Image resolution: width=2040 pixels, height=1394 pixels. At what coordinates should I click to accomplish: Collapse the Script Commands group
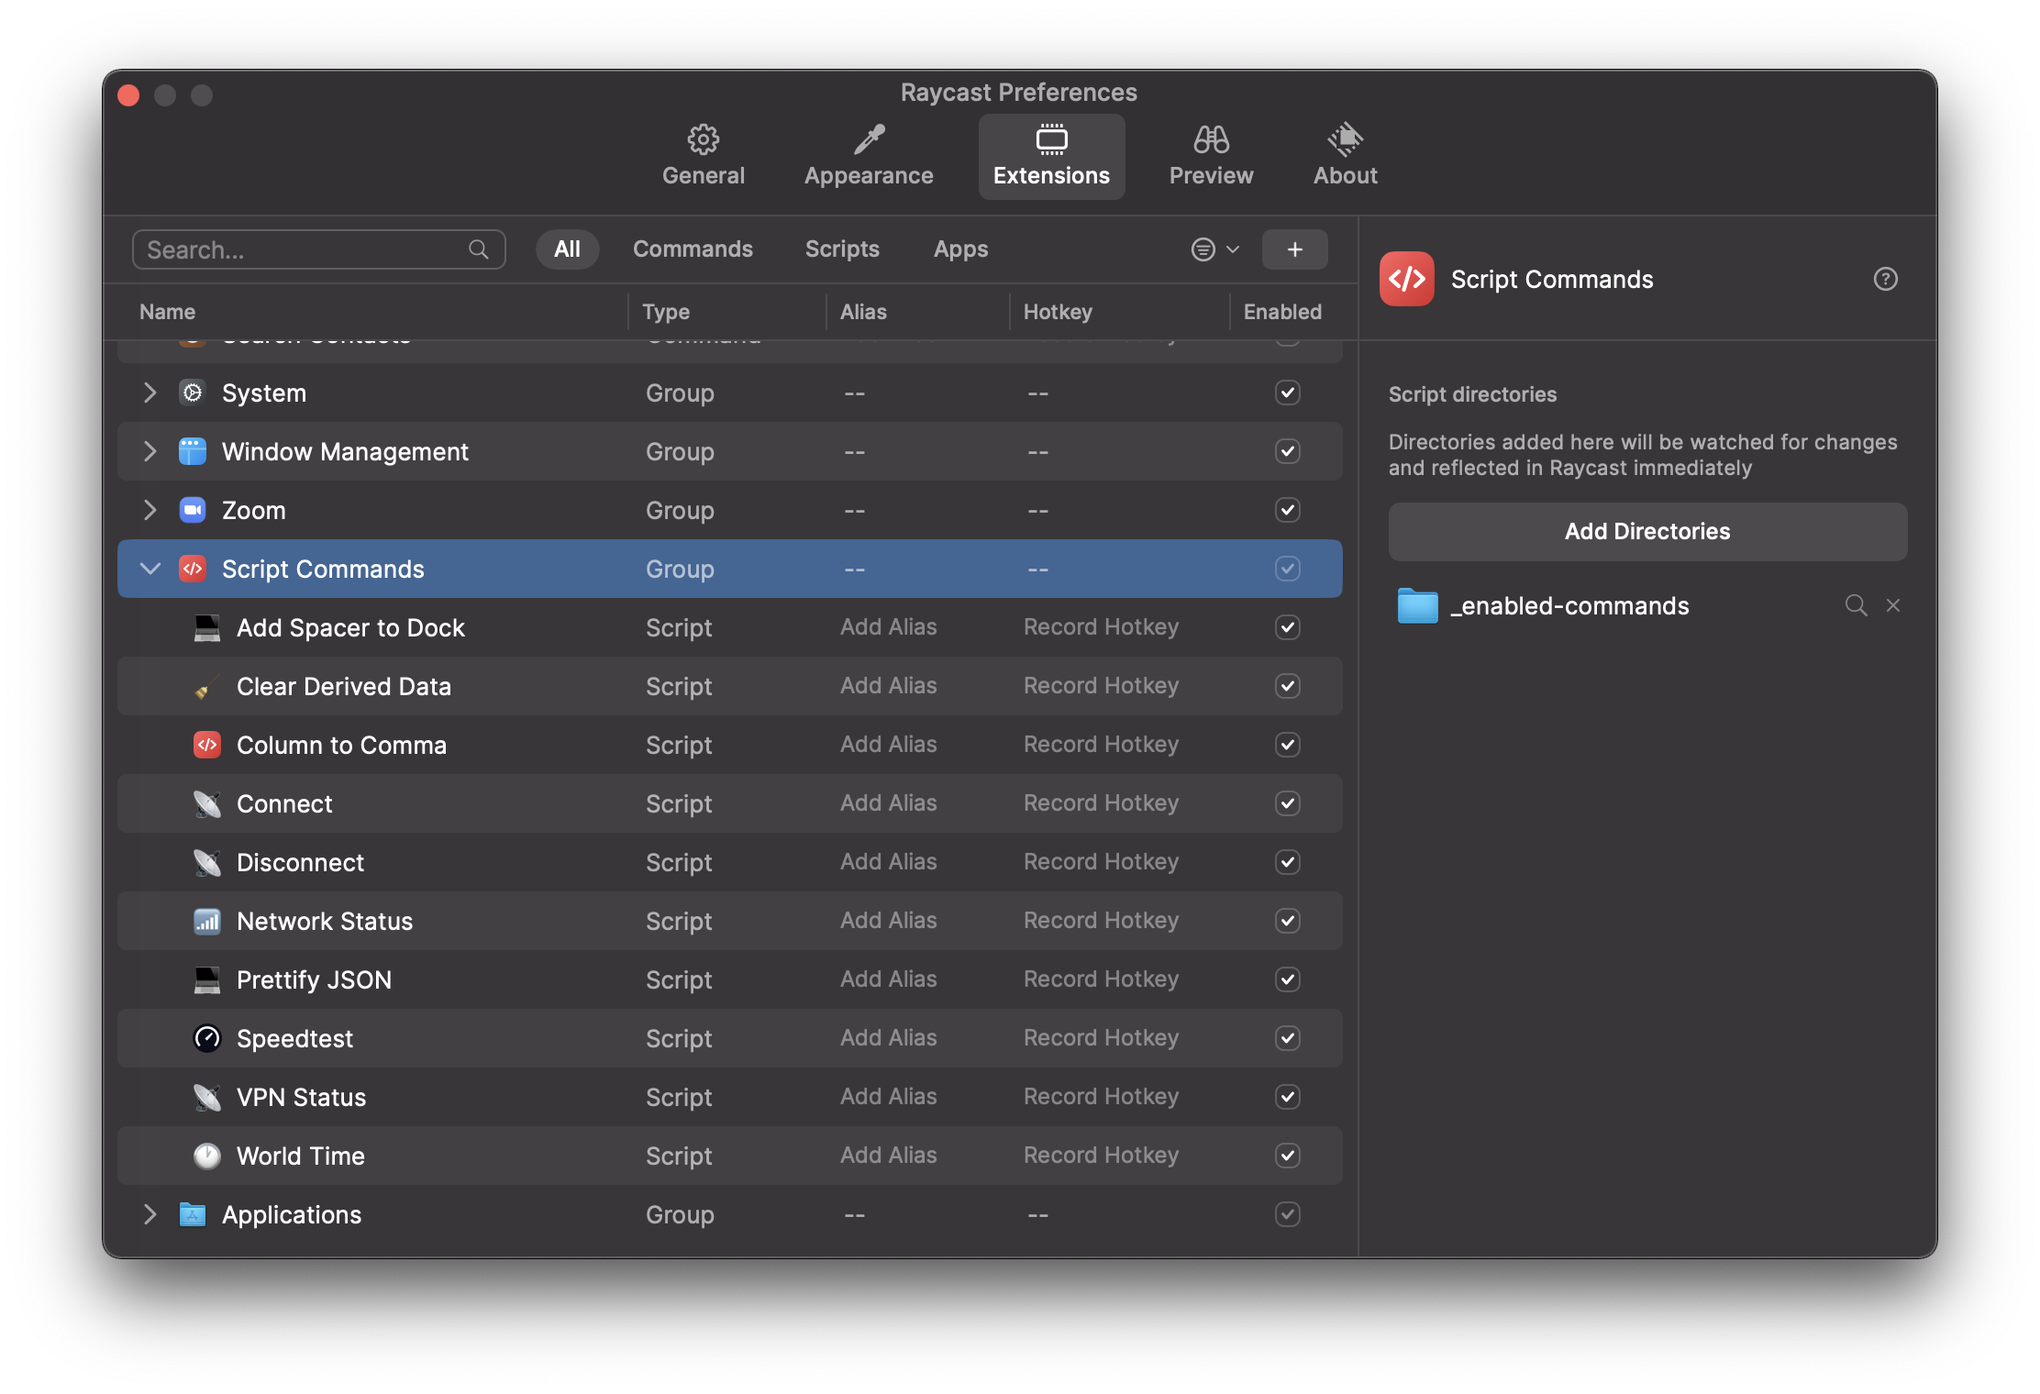coord(150,569)
